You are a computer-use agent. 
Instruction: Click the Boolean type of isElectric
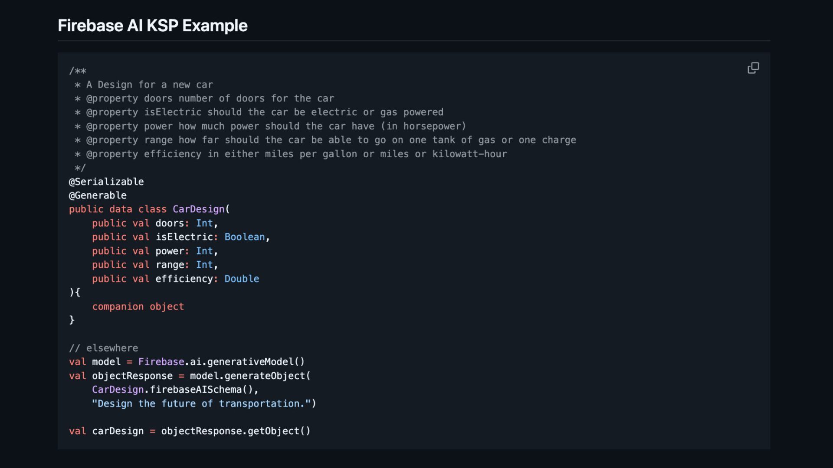click(x=244, y=237)
